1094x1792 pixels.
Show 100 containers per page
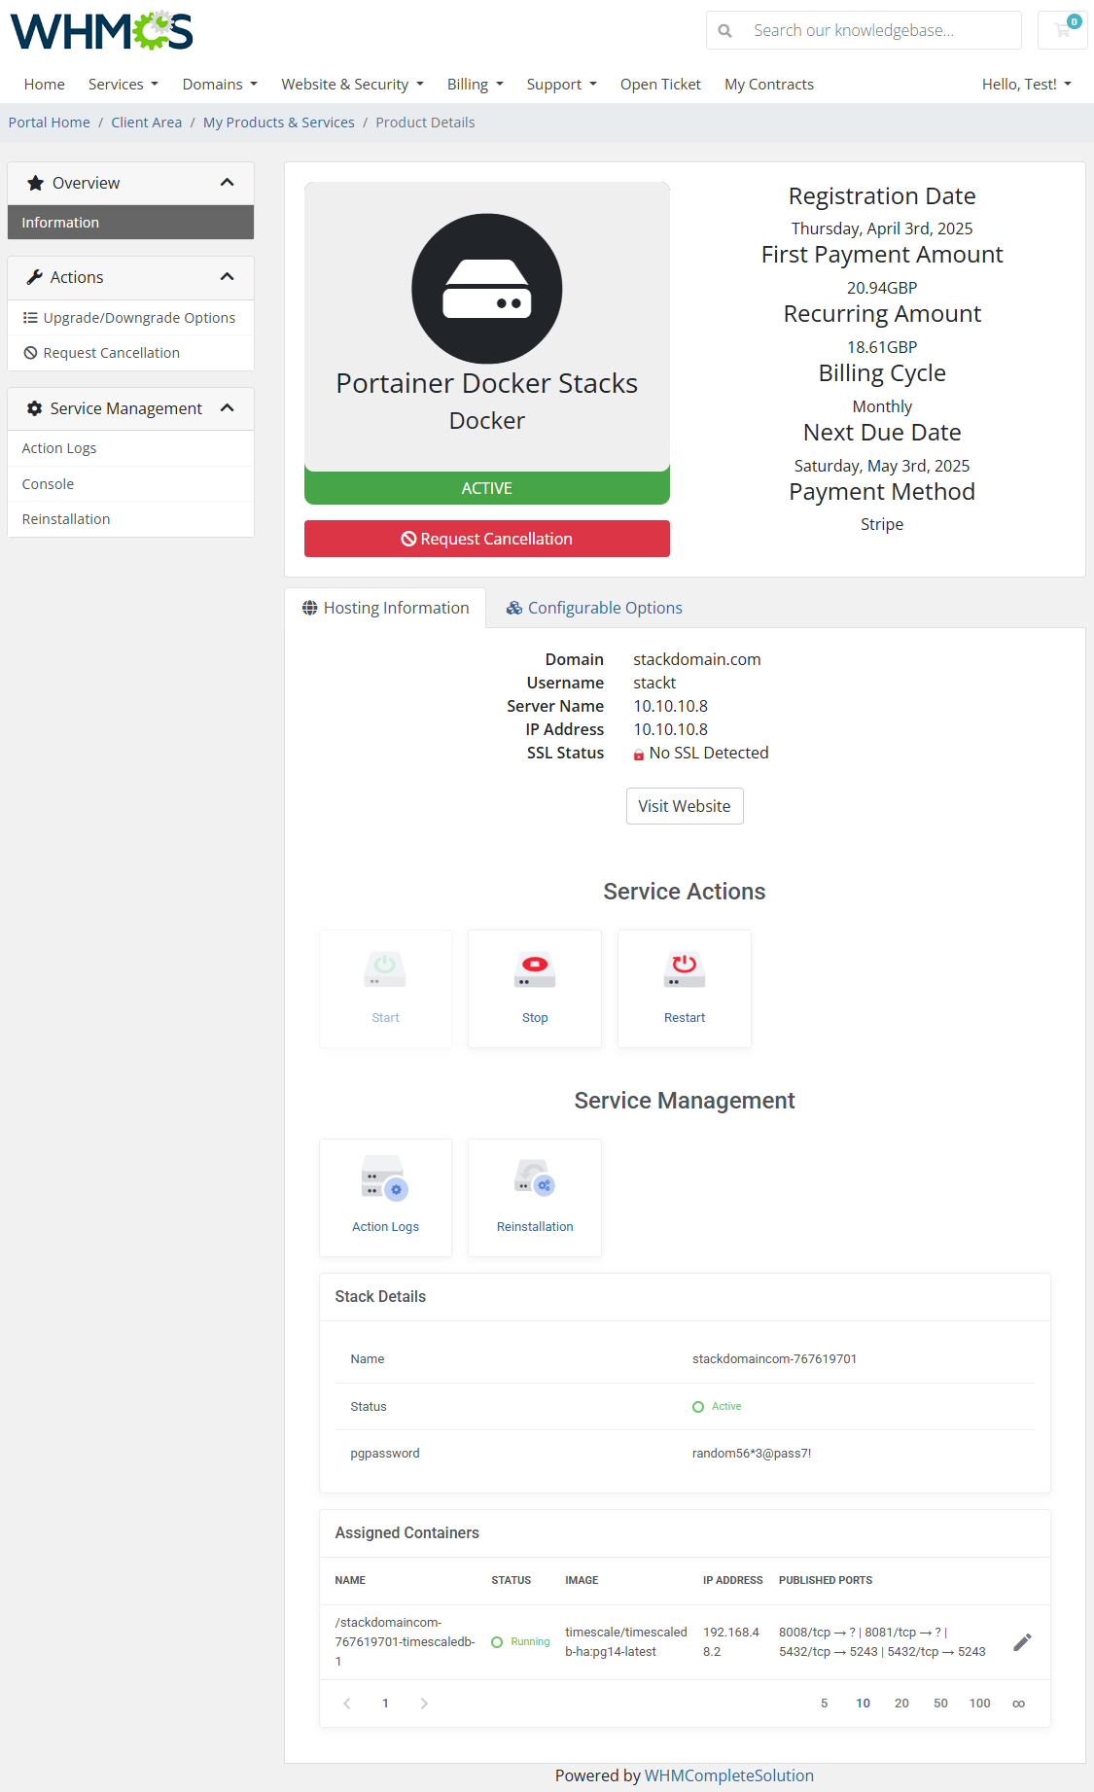coord(980,1704)
